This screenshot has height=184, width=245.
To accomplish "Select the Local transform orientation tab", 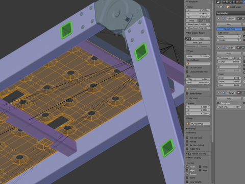I will coord(204,20).
